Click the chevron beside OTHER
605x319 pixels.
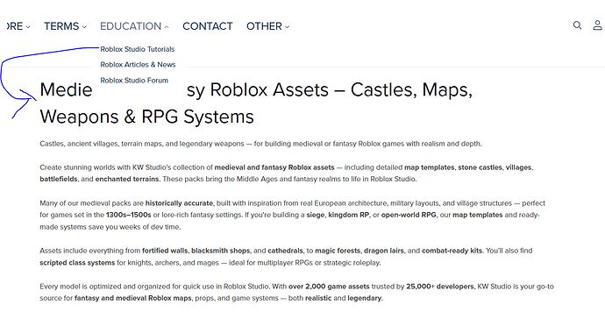click(x=287, y=27)
